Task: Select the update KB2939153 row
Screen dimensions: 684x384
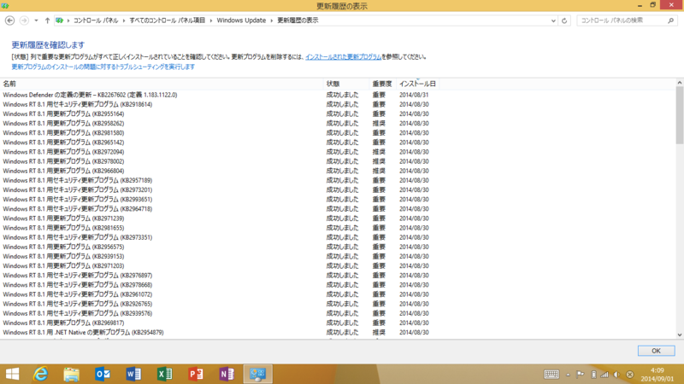Action: (x=218, y=257)
